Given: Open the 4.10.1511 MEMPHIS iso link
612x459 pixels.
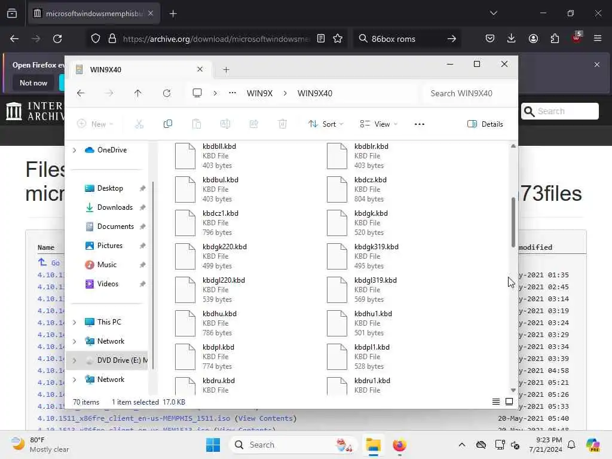Looking at the screenshot, I should click(134, 418).
